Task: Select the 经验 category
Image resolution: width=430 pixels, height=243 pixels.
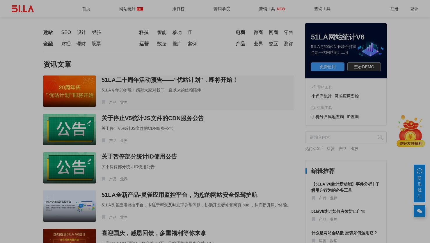Action: 97,32
